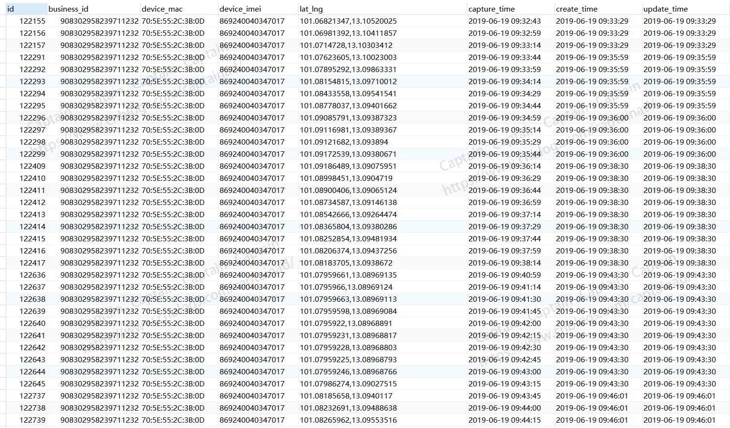Click the id cell 122739
Viewport: 730px width, 428px height.
click(32, 420)
